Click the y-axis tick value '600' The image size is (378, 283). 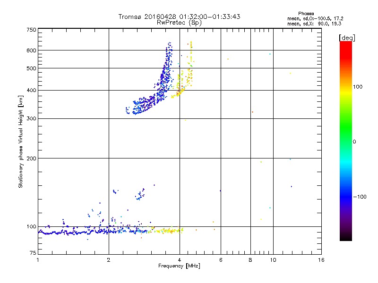(31, 50)
